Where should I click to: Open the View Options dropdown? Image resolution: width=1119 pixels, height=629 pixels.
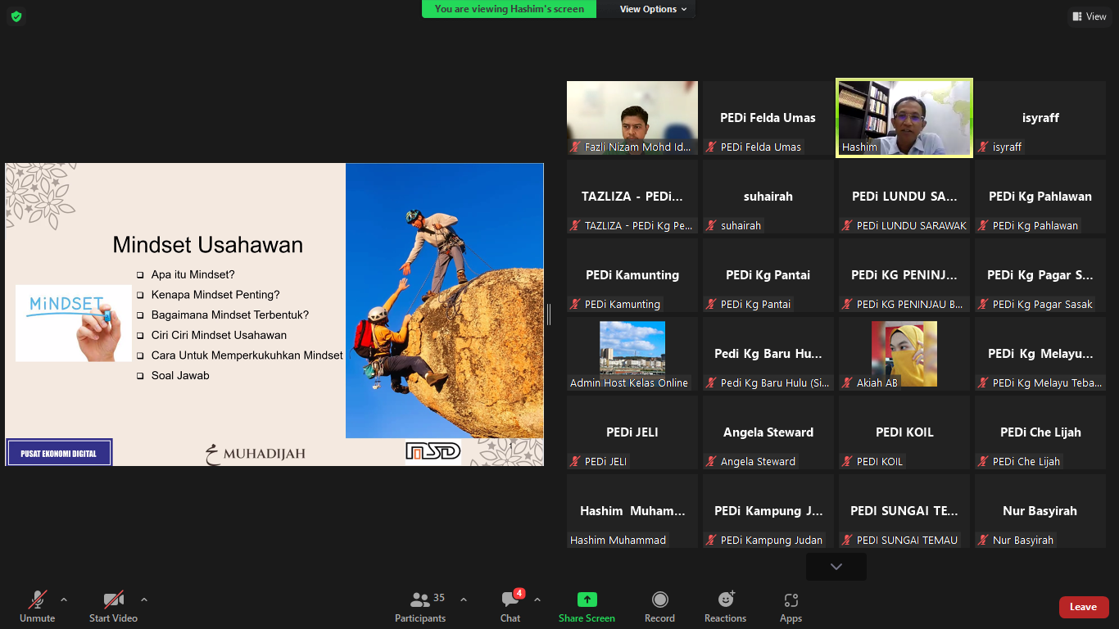[653, 9]
